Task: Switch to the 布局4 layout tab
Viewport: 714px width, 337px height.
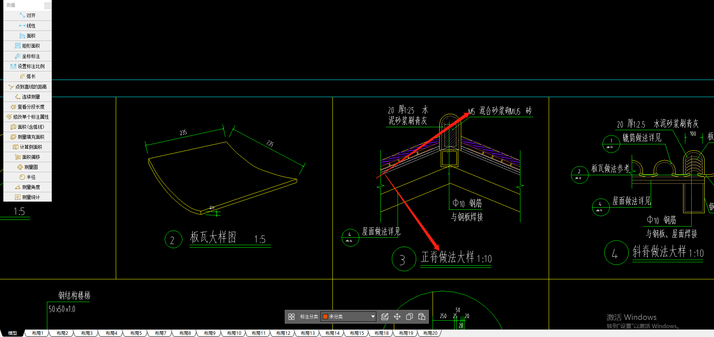Action: tap(111, 333)
